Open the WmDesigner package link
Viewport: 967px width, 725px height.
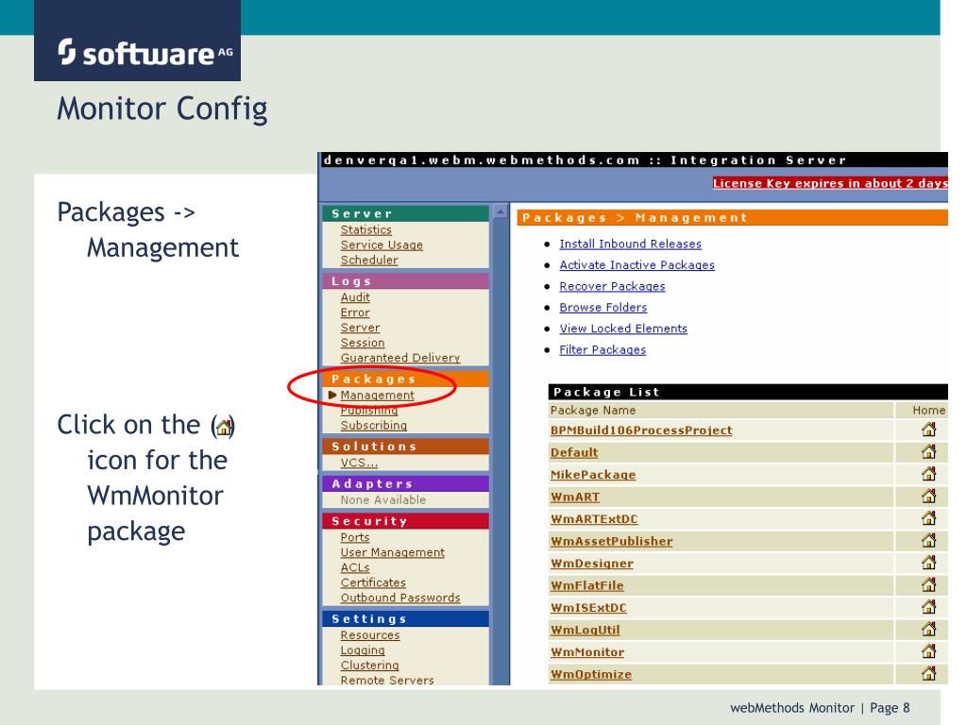592,564
